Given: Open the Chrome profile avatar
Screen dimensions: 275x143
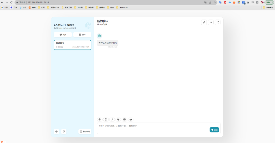Looking at the screenshot, I should [x=262, y=3].
